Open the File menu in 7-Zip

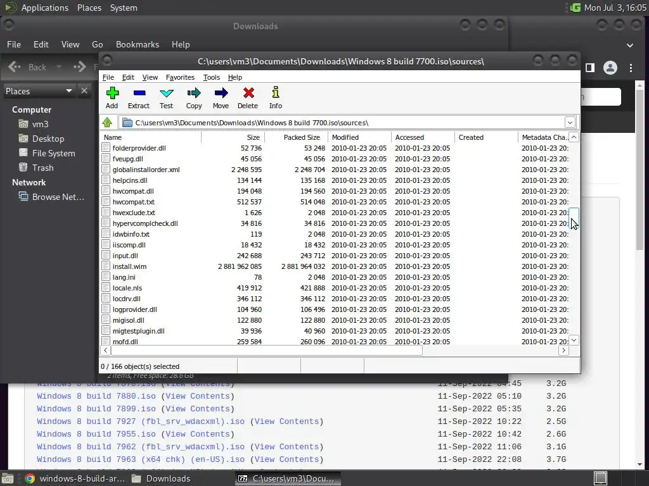(108, 77)
